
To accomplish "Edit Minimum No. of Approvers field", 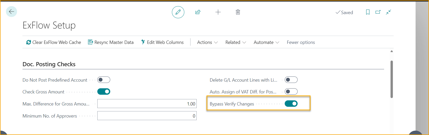I will (147, 116).
